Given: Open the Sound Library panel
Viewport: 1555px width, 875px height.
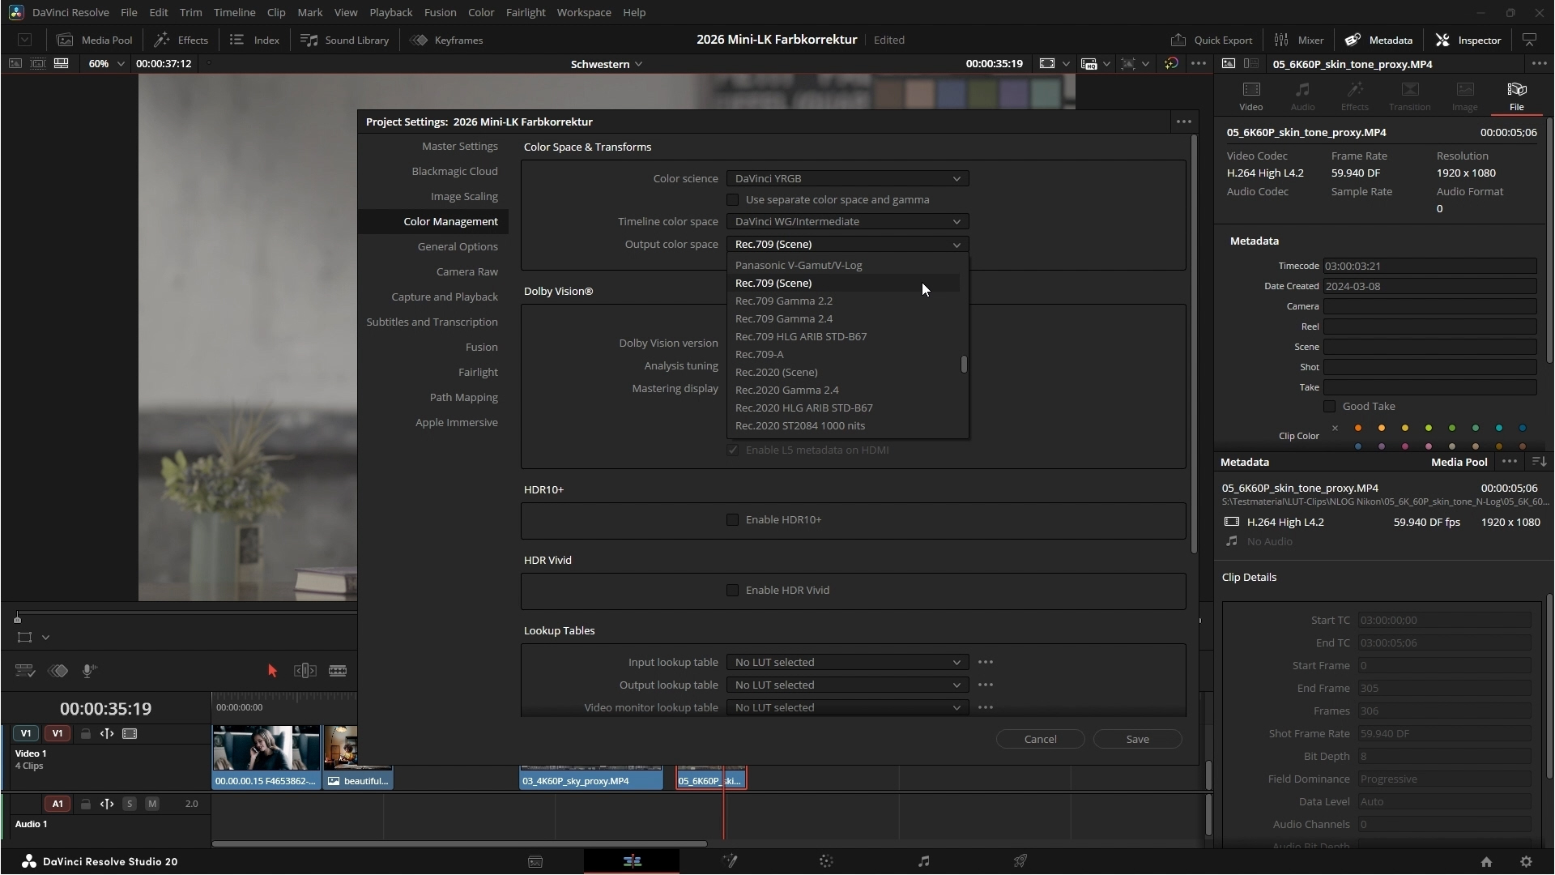Looking at the screenshot, I should (344, 40).
